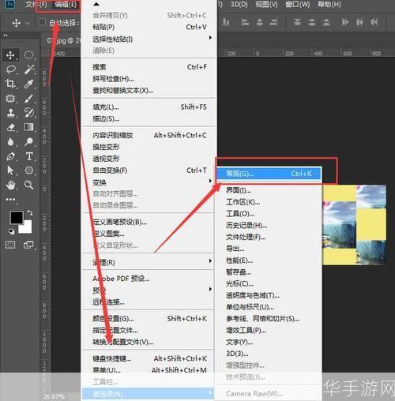Select the Elliptical Marquee tool
Screen dimensions: 395x401
click(28, 55)
